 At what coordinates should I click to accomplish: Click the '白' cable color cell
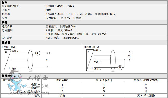pos(146,85)
